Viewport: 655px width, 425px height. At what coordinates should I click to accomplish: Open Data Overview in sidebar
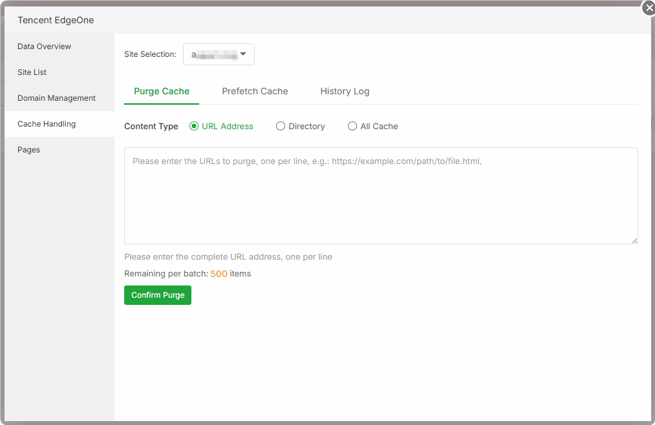[59, 47]
